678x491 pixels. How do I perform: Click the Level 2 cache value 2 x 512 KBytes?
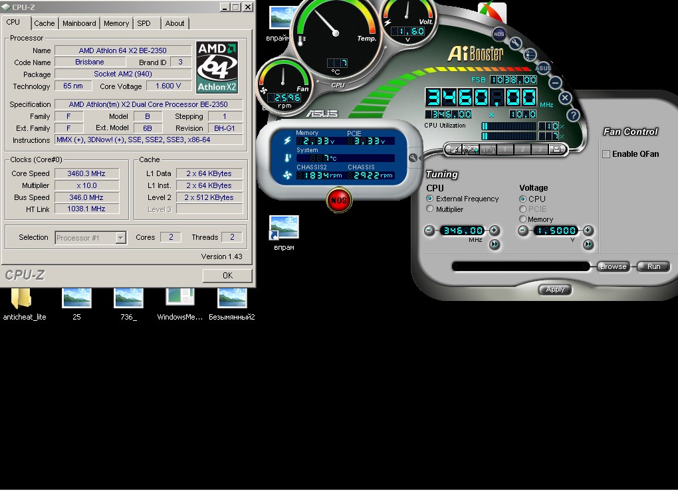pos(209,197)
